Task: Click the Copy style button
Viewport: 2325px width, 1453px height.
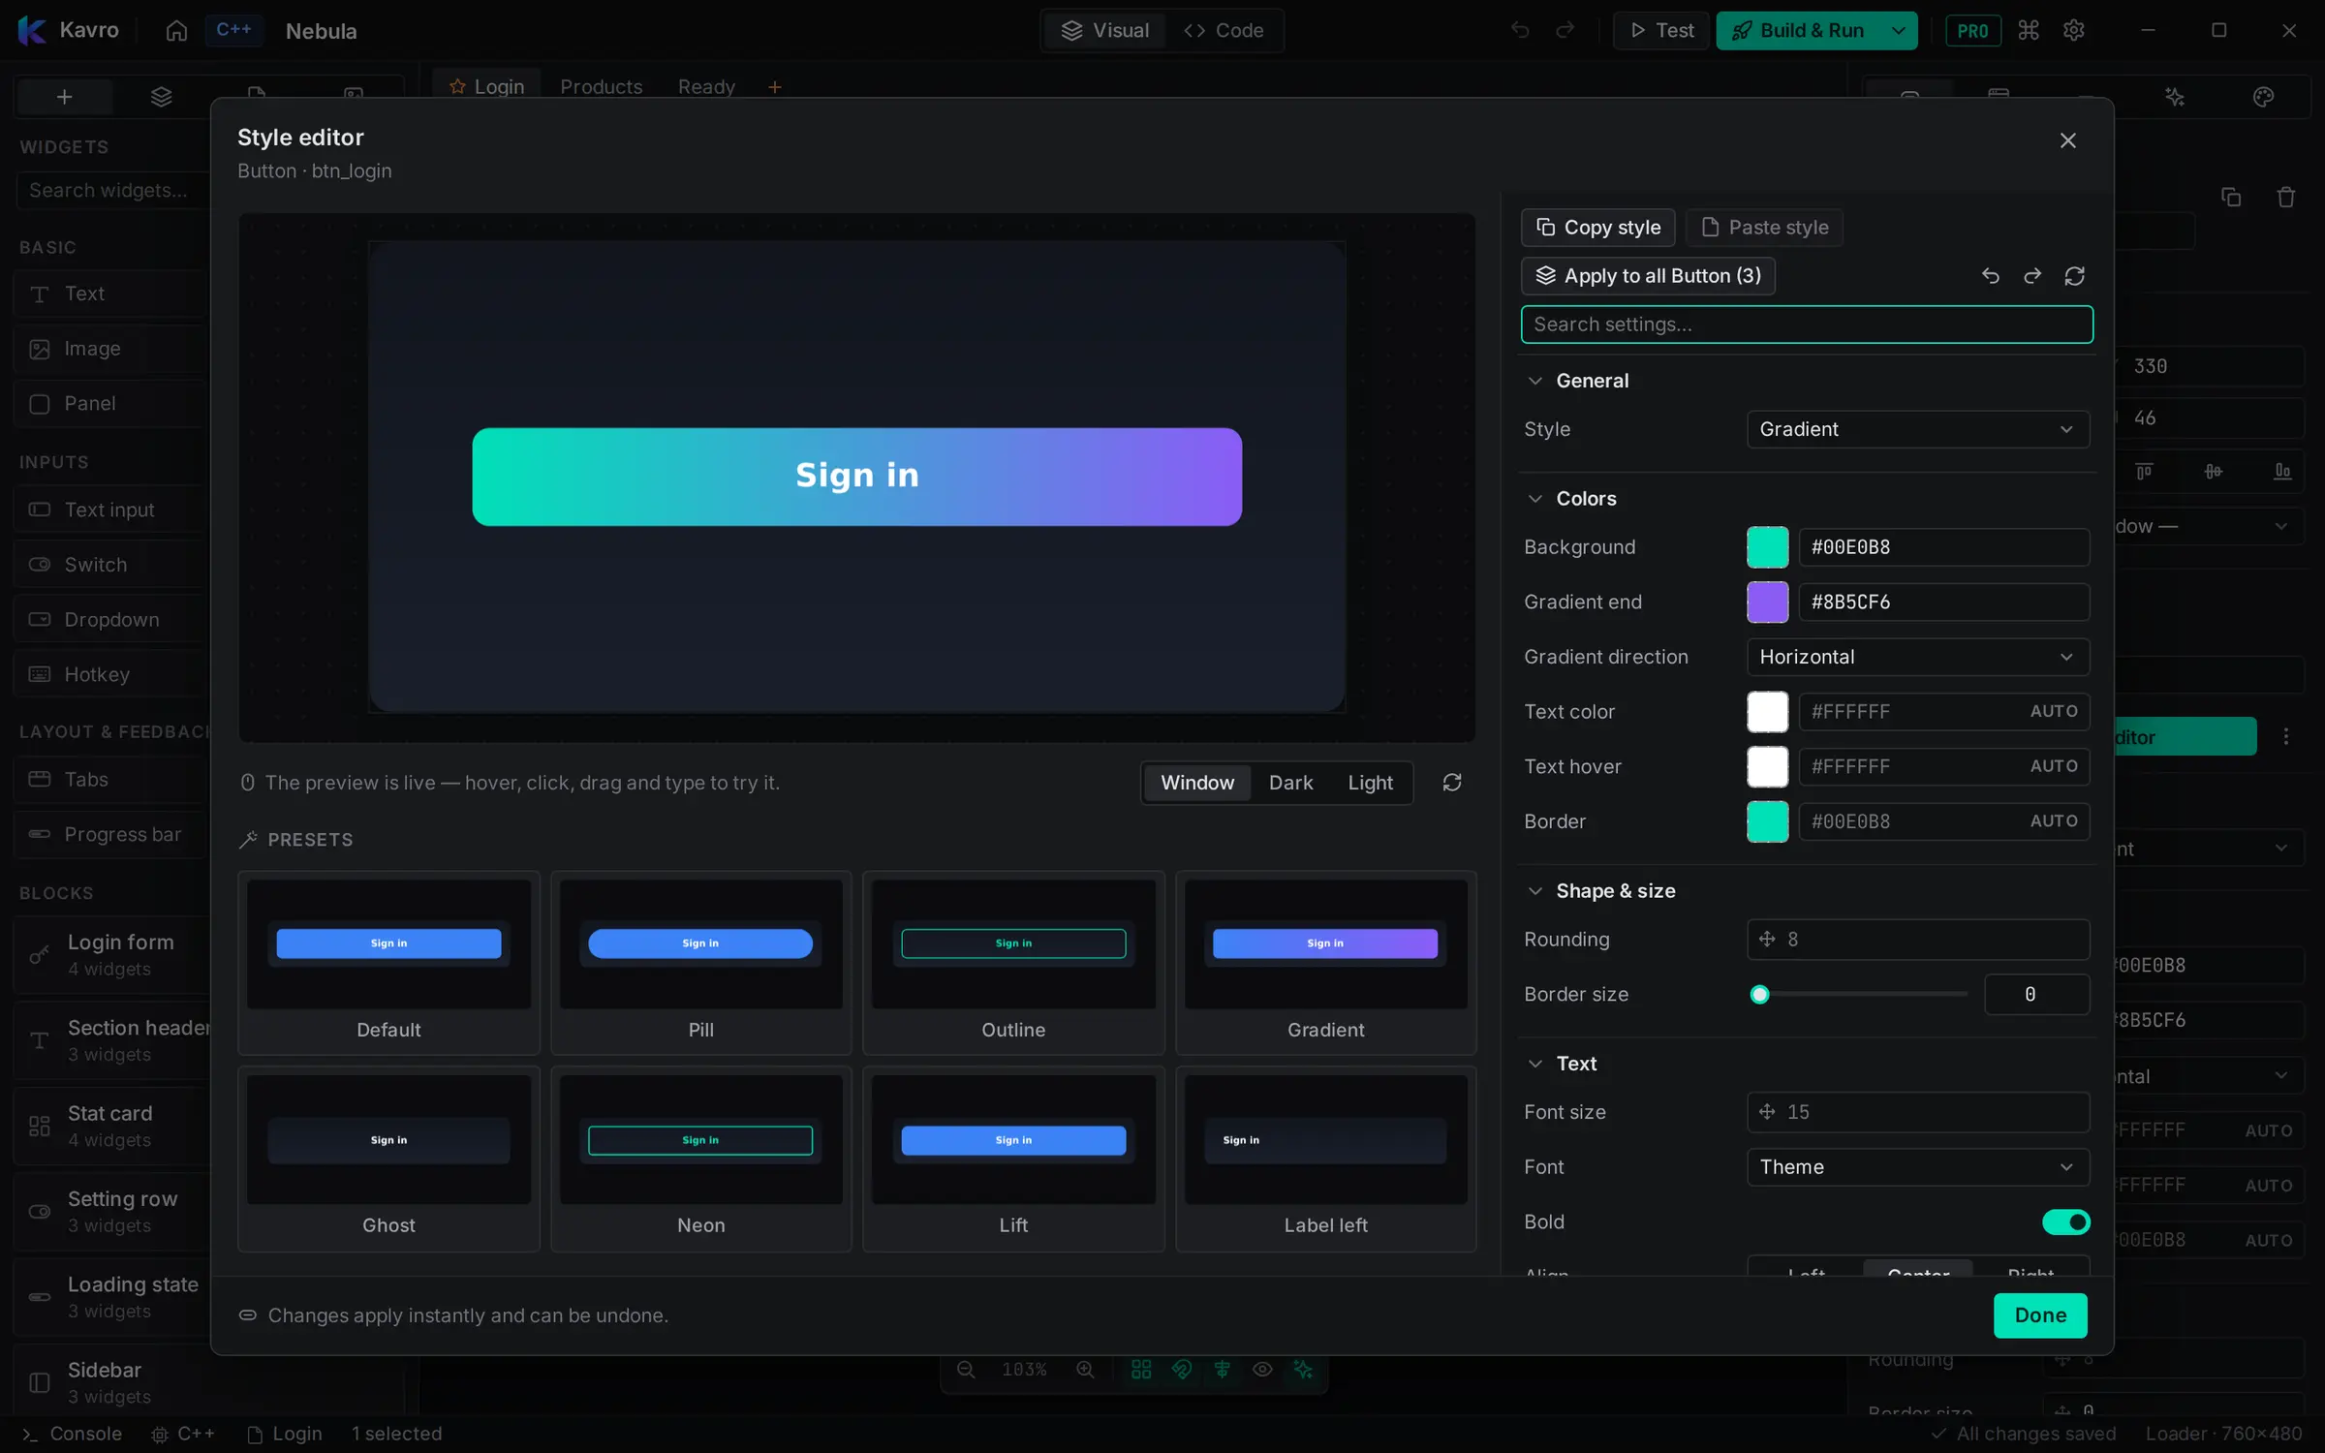Action: pyautogui.click(x=1597, y=228)
